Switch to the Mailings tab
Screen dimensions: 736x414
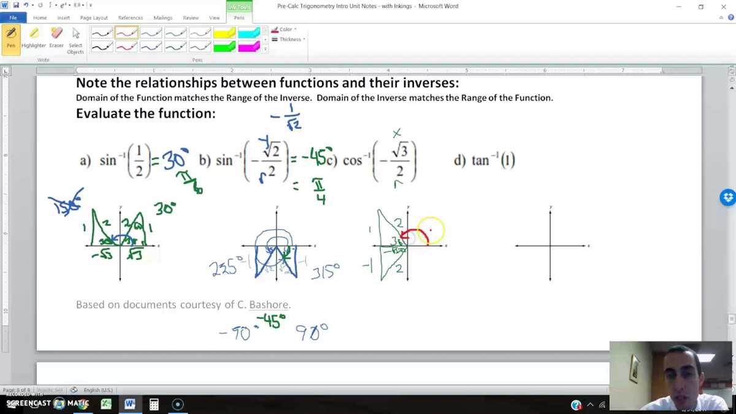click(x=163, y=18)
